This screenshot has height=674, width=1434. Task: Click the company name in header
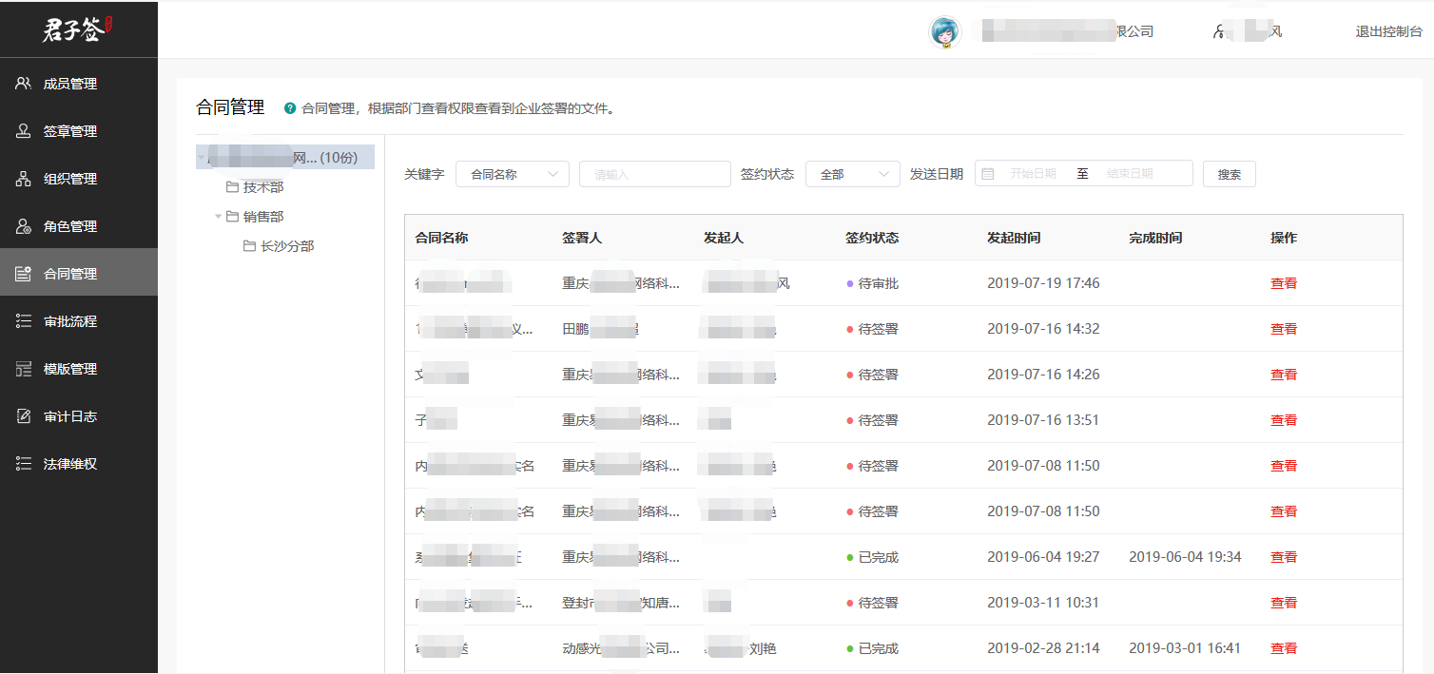tap(1068, 31)
